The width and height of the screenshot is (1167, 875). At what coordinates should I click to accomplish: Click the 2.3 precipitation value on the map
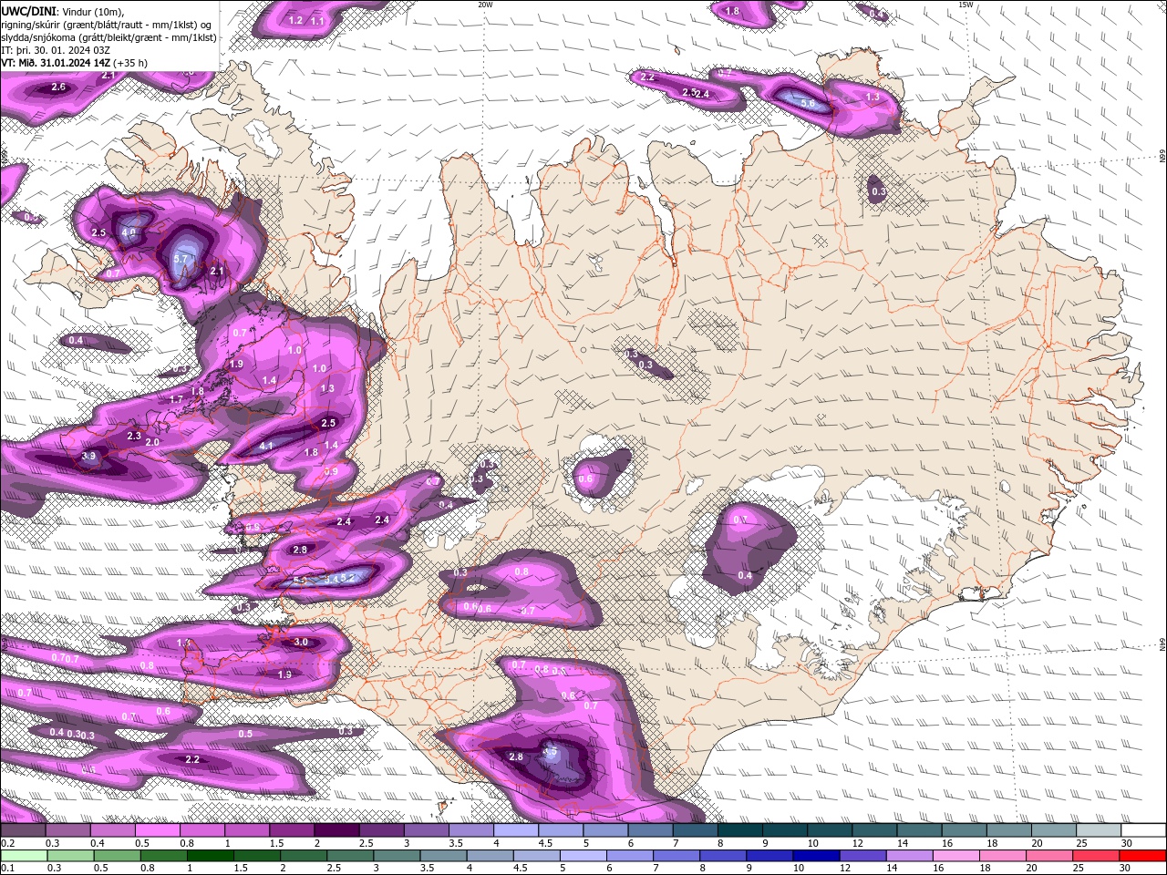point(134,436)
